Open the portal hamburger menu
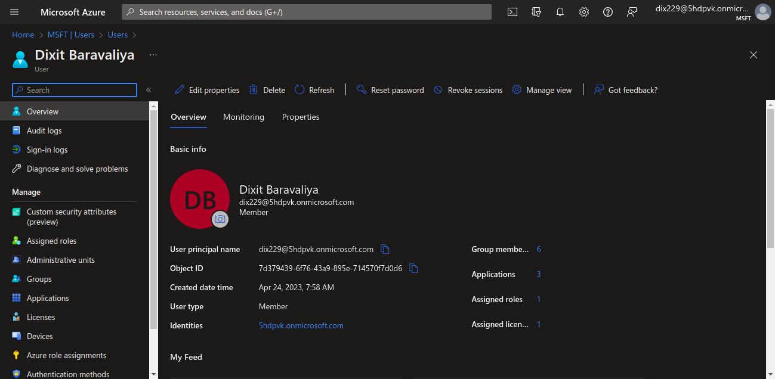775x379 pixels. pos(14,12)
